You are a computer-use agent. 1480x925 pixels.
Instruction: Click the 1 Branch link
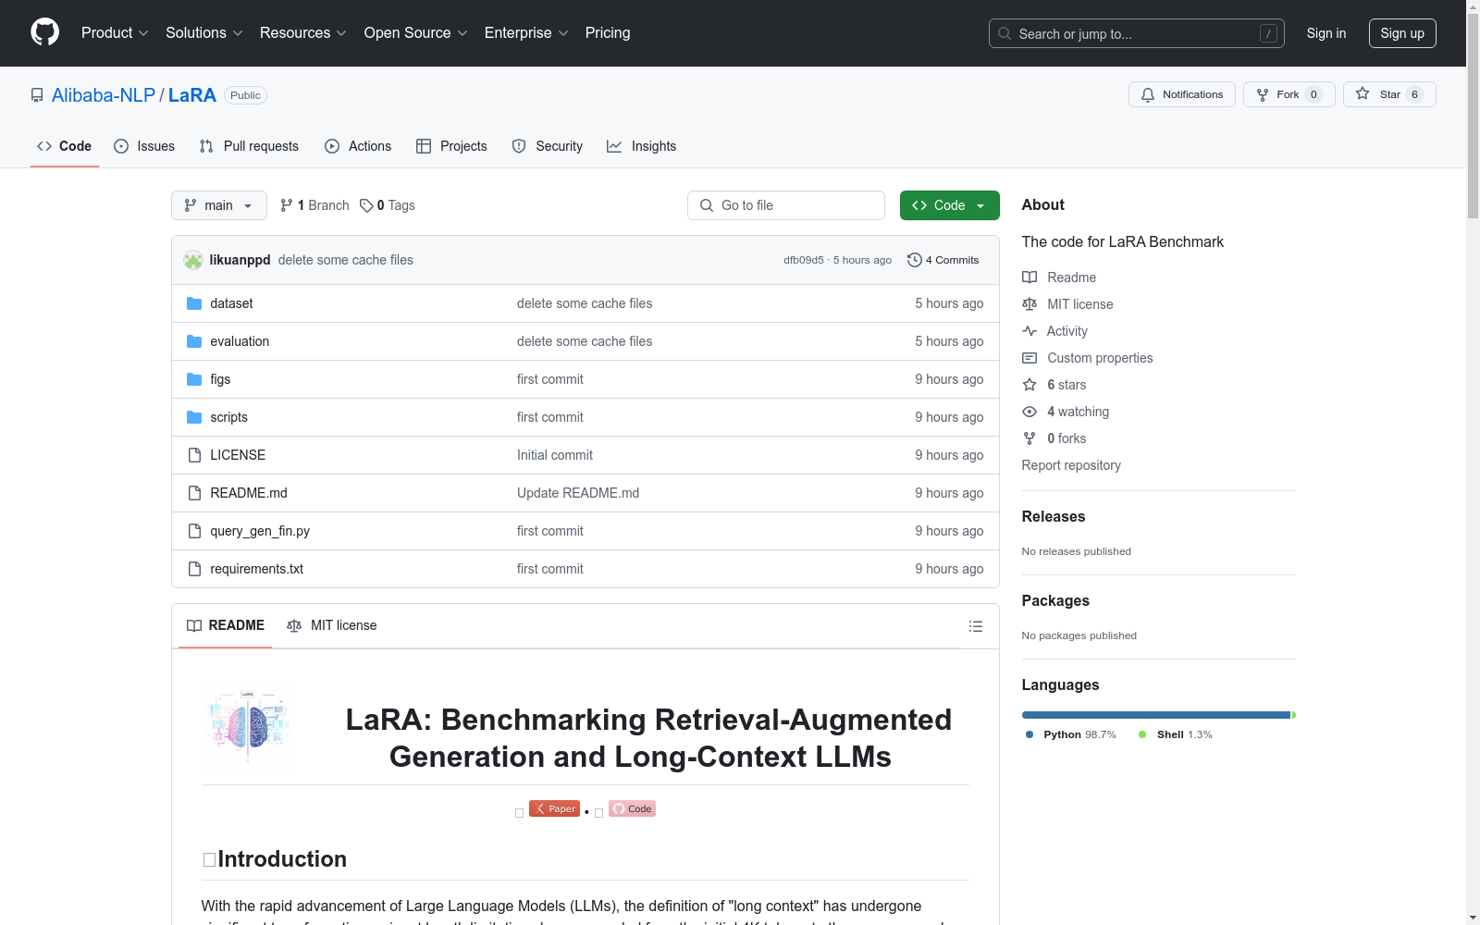pos(314,205)
